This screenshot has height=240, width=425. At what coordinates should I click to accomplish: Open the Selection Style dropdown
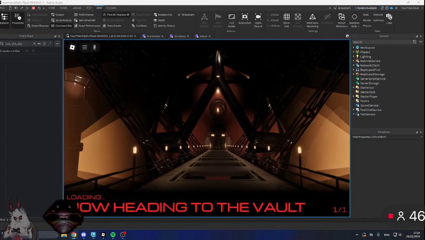click(354, 21)
